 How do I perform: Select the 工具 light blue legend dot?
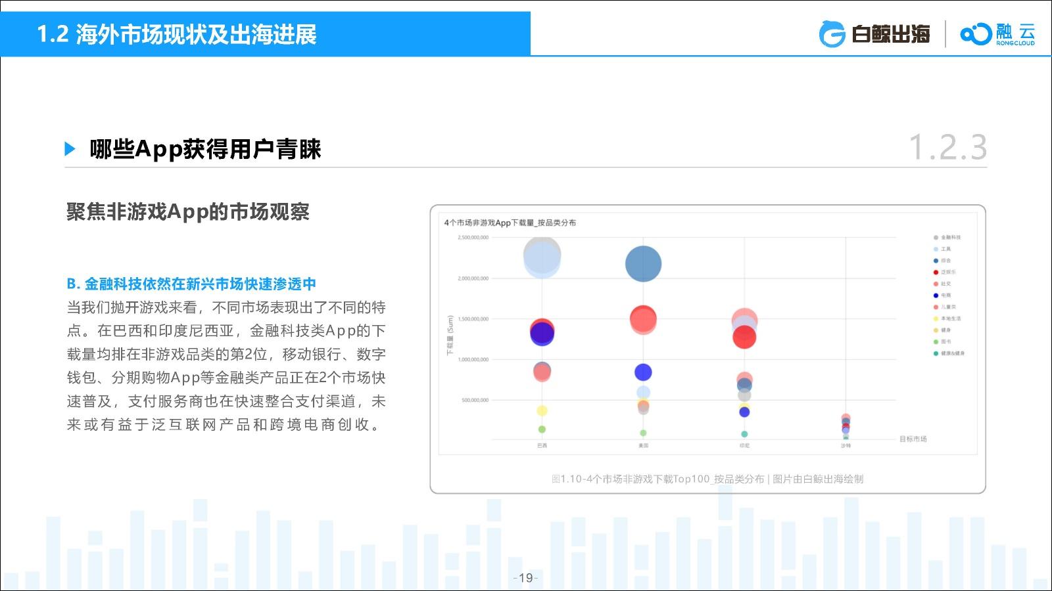click(936, 250)
